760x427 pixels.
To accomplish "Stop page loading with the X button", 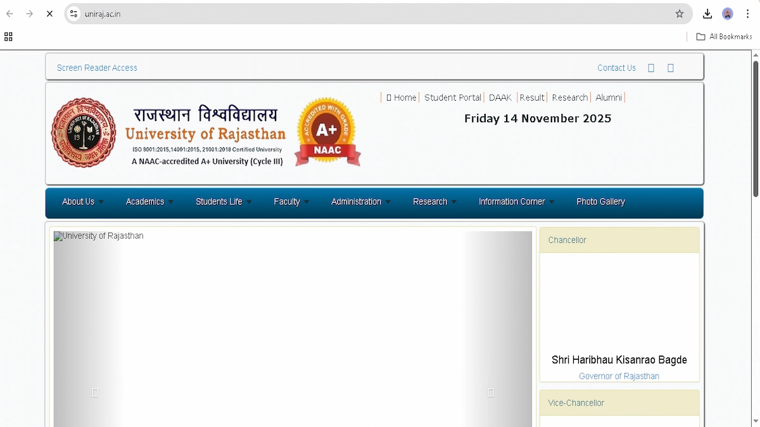I will pyautogui.click(x=49, y=14).
